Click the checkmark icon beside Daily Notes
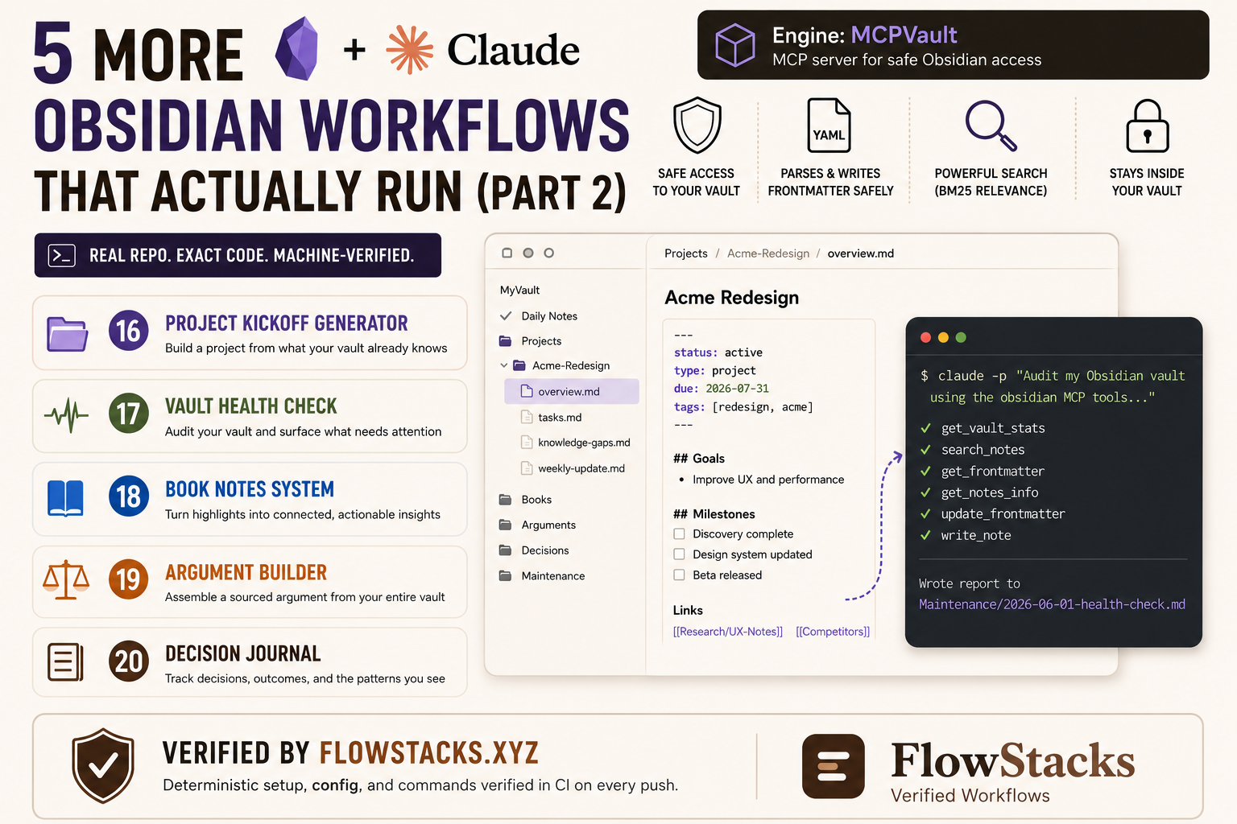 (506, 316)
